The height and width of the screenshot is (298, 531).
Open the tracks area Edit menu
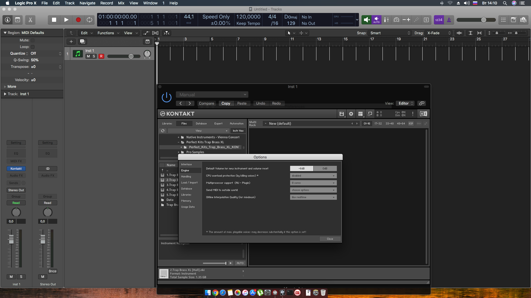point(87,33)
